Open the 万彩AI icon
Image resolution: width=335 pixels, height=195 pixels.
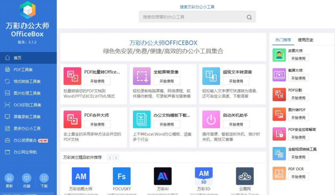[x=163, y=176]
